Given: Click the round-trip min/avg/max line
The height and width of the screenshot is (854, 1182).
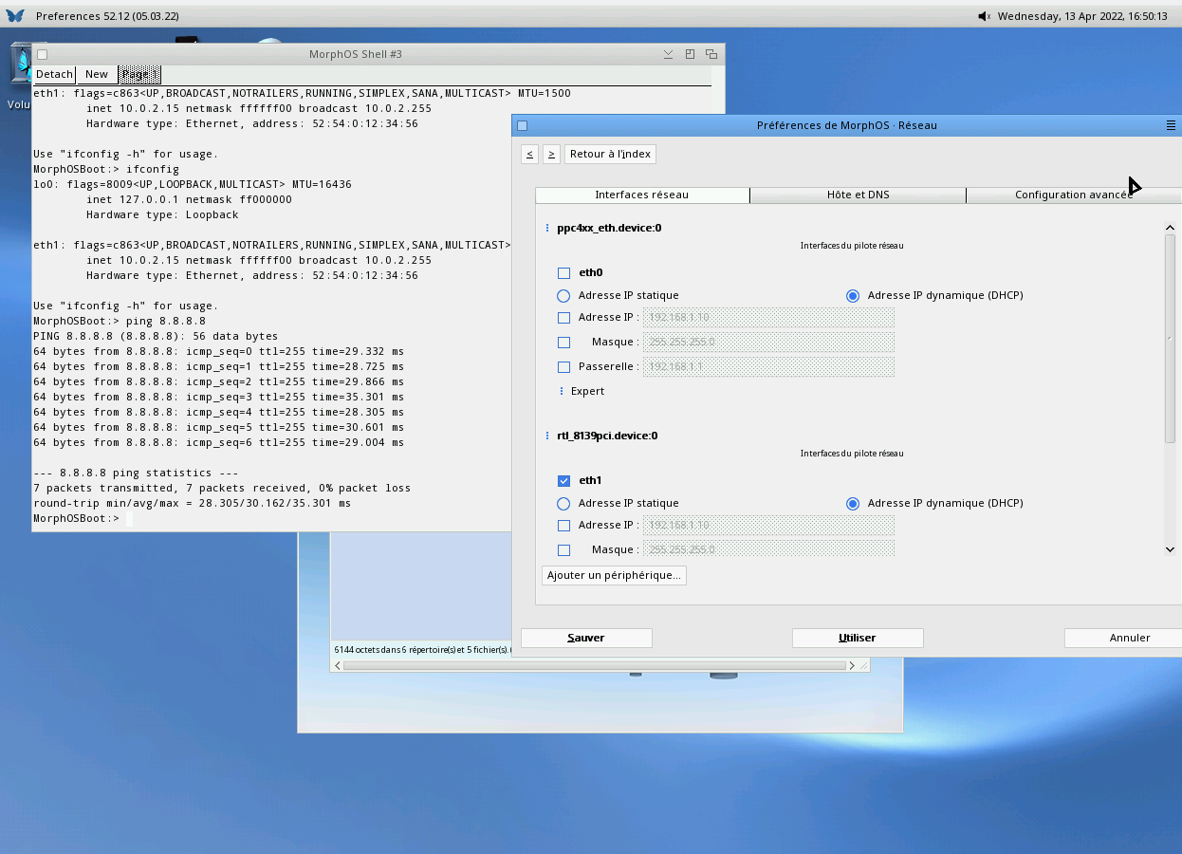Looking at the screenshot, I should [x=192, y=503].
